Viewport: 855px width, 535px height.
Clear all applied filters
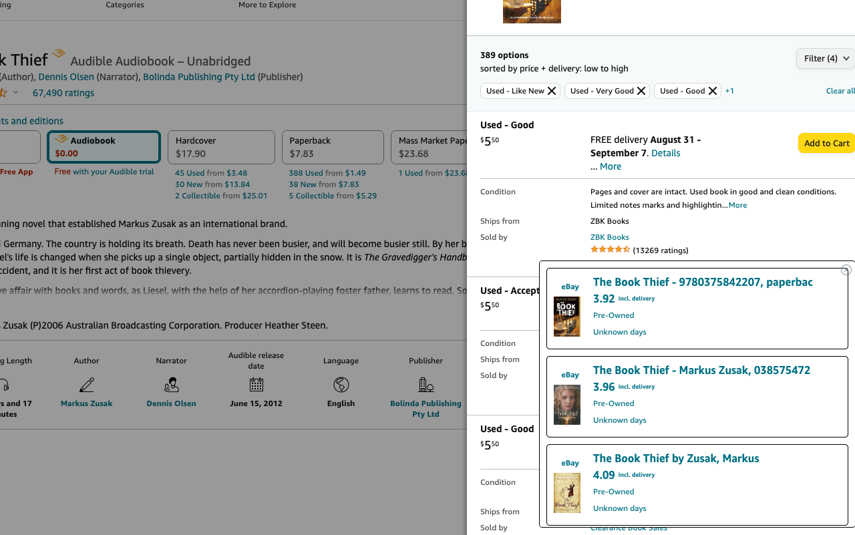tap(840, 91)
